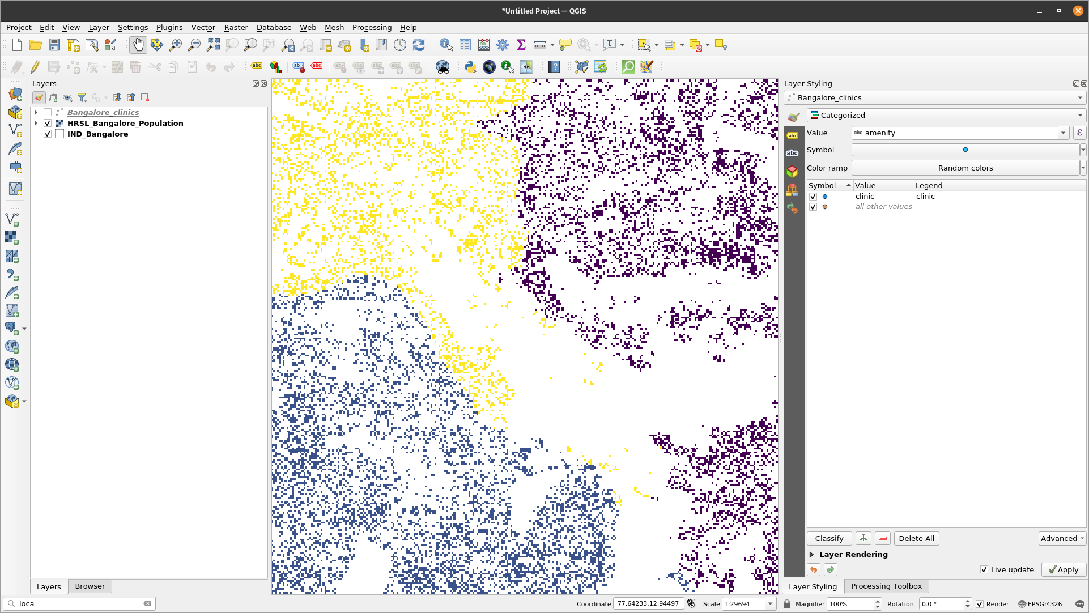Click the red minus remove category button
Image resolution: width=1089 pixels, height=613 pixels.
[883, 538]
